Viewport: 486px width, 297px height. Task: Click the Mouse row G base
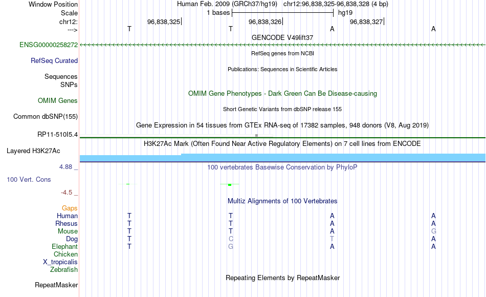(433, 231)
